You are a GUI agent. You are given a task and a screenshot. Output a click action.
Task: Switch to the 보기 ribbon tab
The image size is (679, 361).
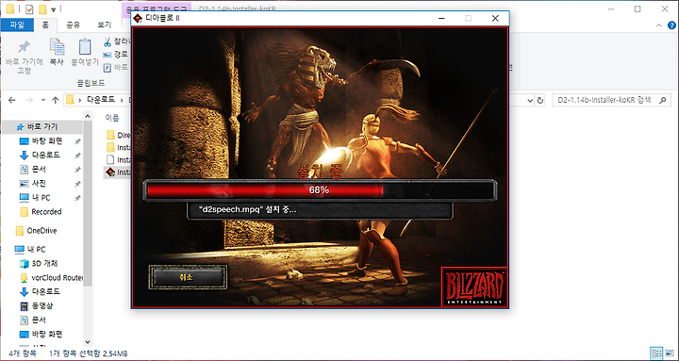[x=104, y=25]
